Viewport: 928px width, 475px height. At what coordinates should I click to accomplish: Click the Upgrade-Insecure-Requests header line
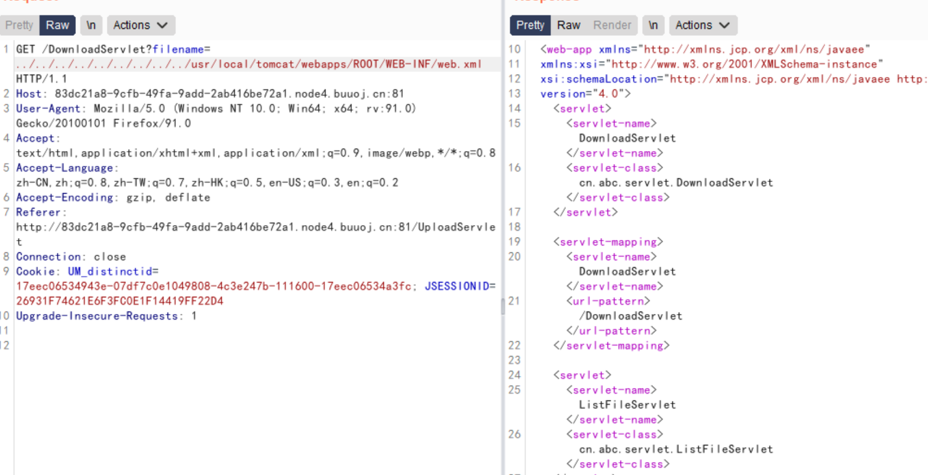pos(106,316)
